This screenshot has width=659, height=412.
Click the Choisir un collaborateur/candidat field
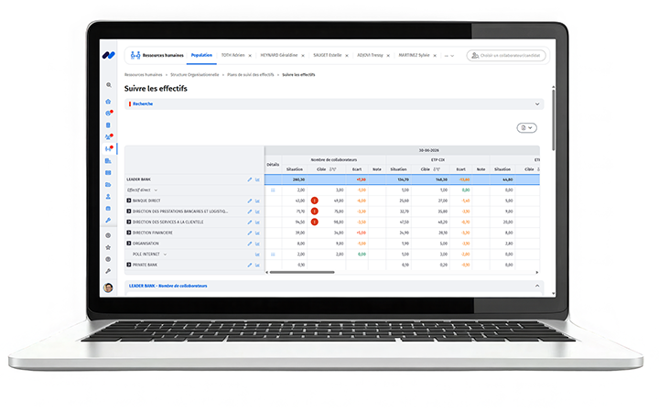pyautogui.click(x=506, y=56)
